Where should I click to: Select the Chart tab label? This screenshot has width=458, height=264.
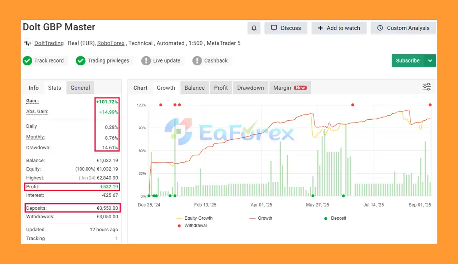point(140,88)
